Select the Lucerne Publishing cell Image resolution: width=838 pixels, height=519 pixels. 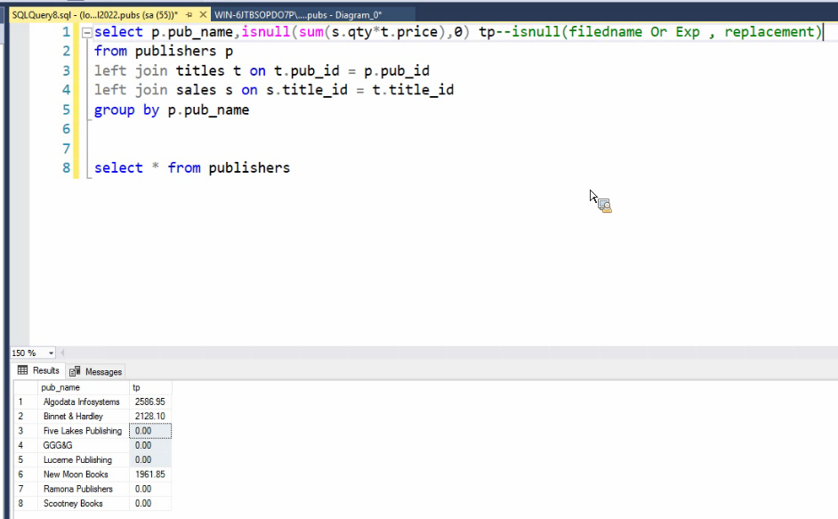[84, 459]
